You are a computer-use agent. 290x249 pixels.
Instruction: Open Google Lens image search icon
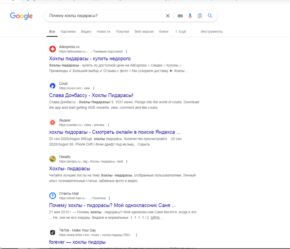(x=200, y=16)
